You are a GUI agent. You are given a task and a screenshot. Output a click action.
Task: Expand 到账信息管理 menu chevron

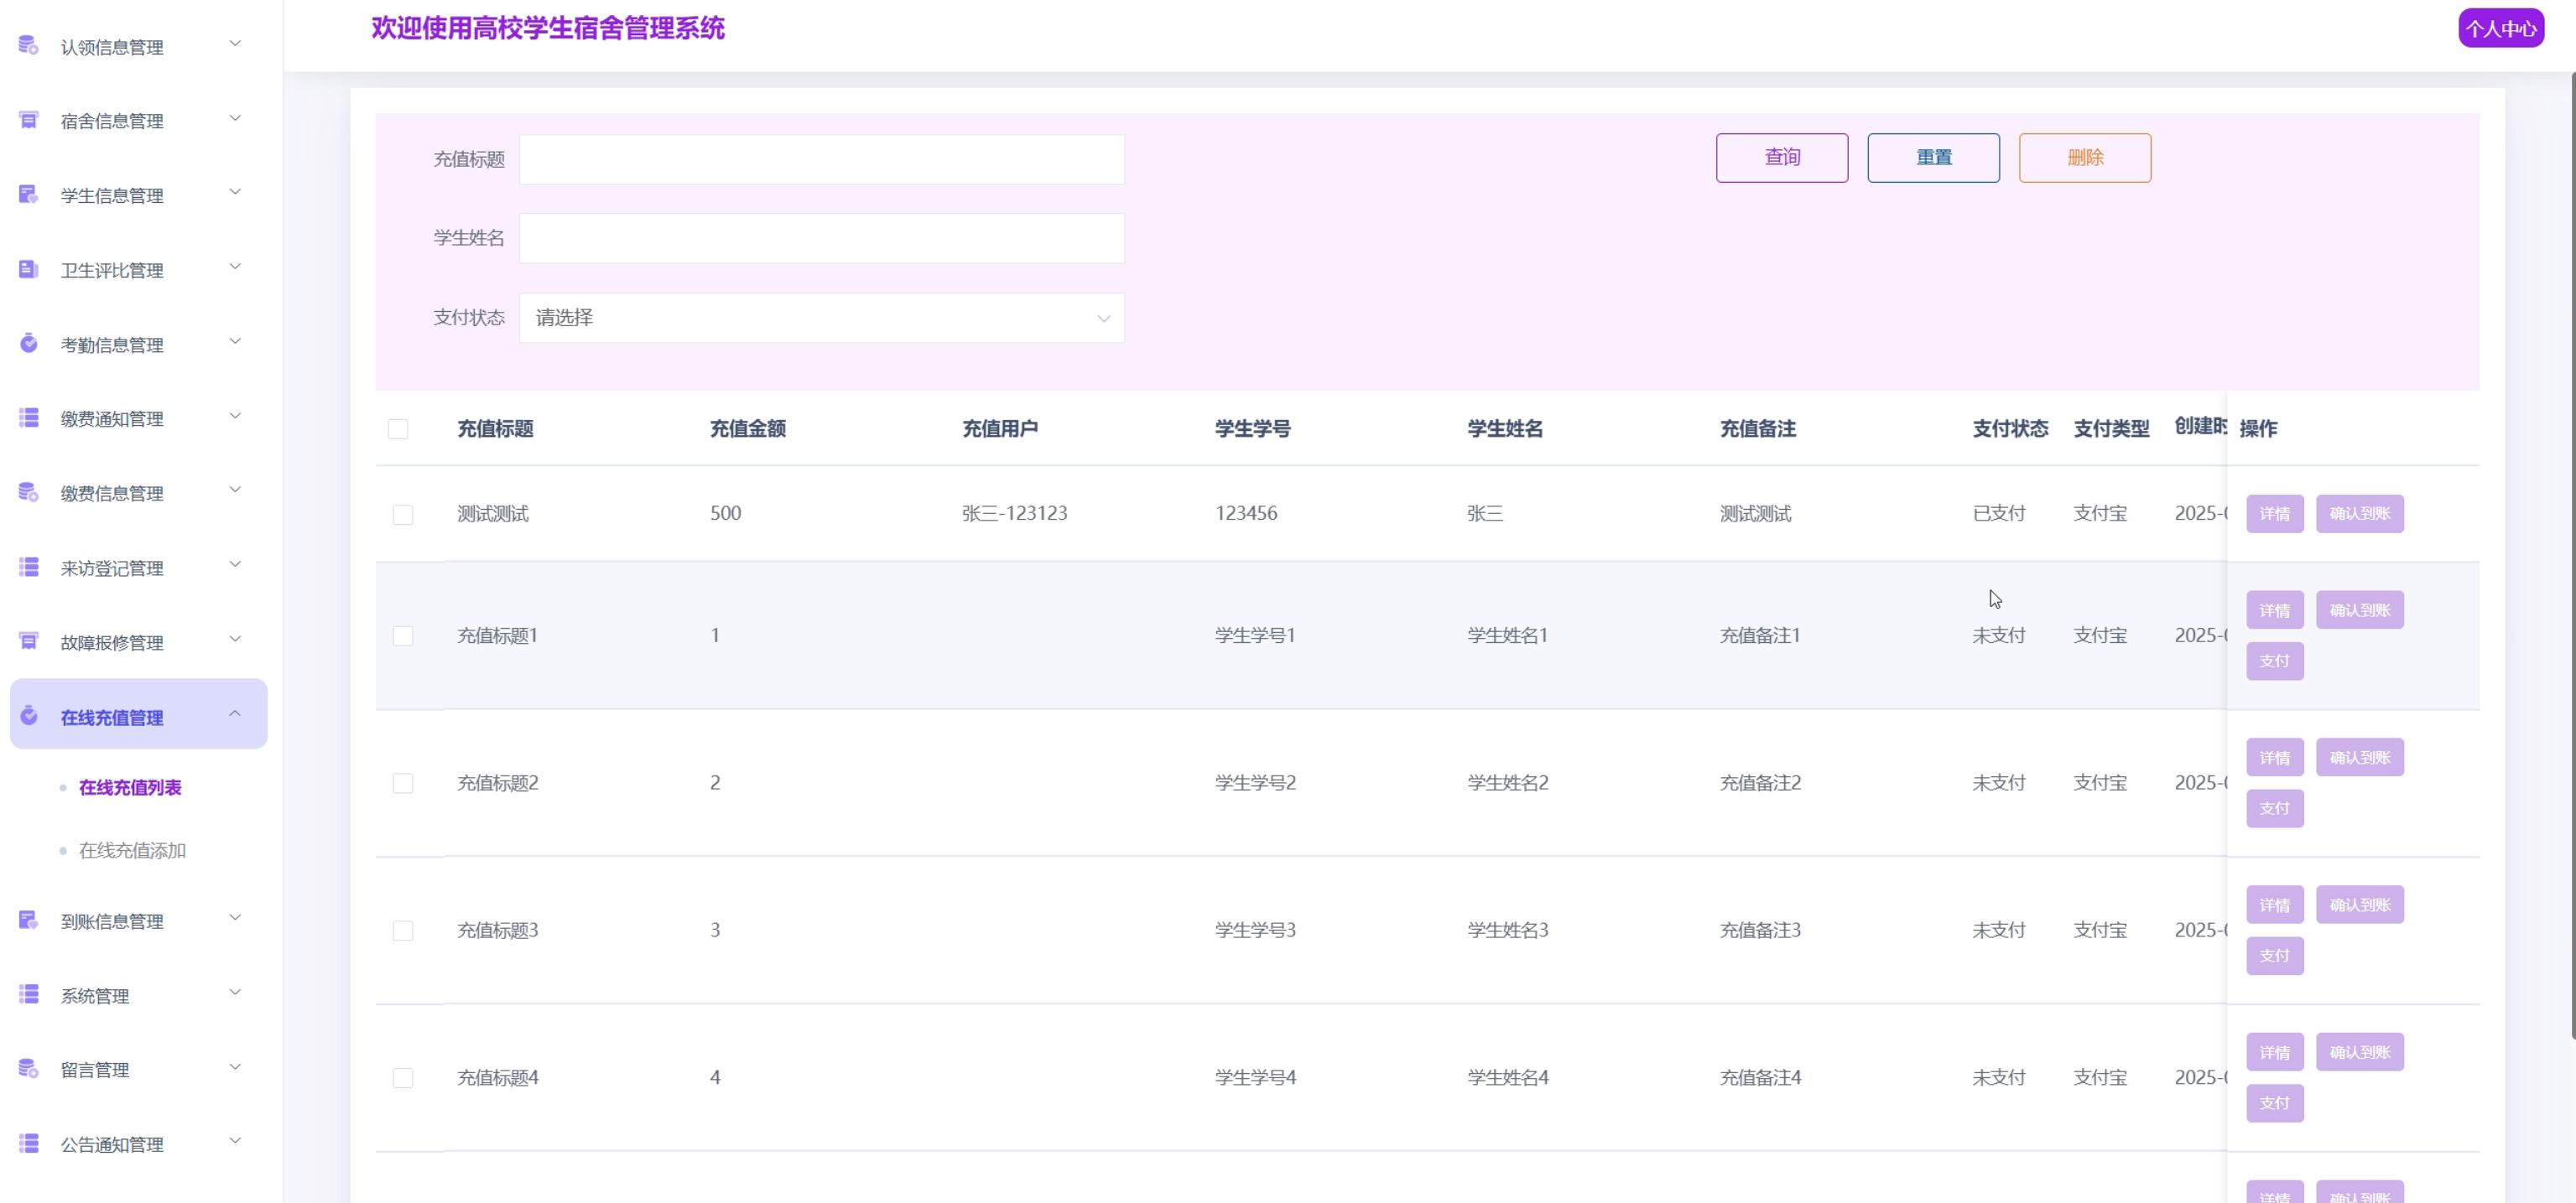tap(235, 918)
